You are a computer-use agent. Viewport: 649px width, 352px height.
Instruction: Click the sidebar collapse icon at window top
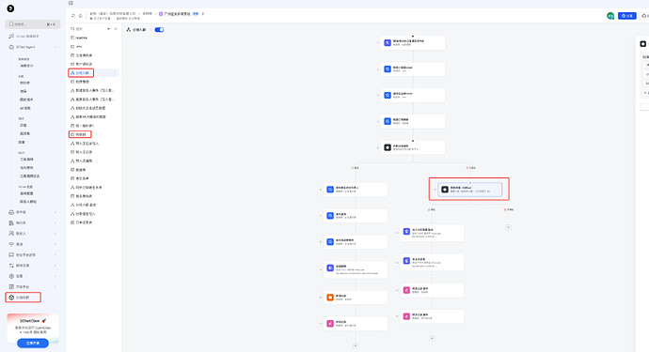point(71,3)
